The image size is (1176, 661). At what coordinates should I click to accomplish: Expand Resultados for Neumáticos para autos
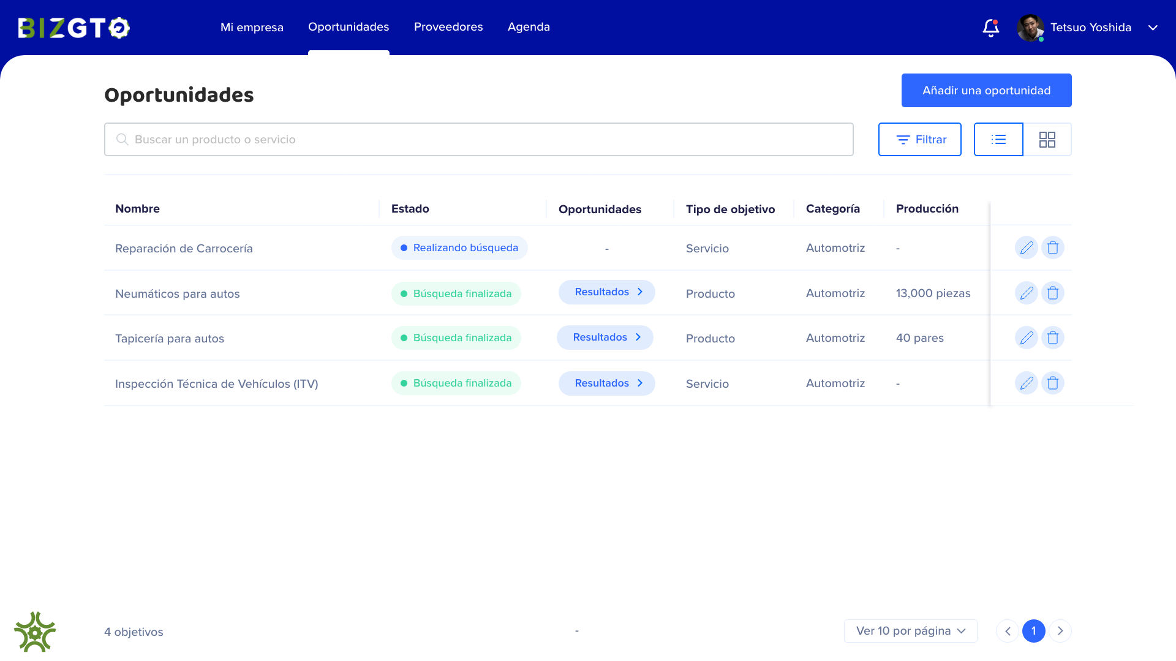click(x=606, y=292)
